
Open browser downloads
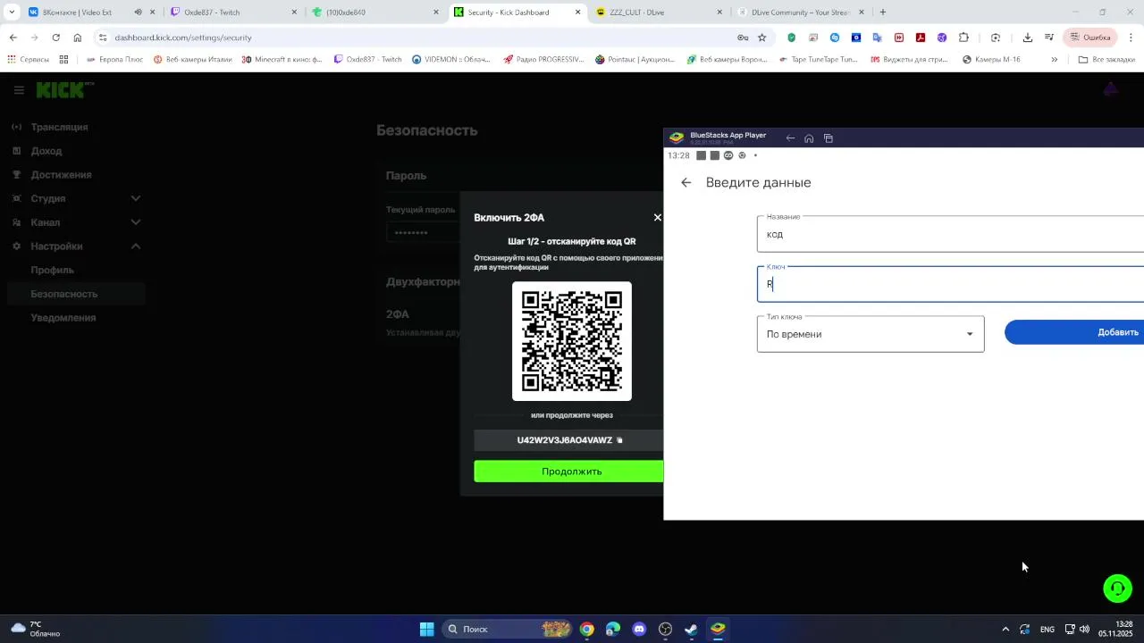(1027, 38)
